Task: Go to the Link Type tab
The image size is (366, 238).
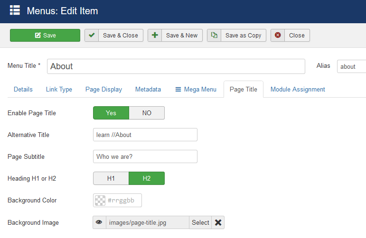Action: (59, 89)
